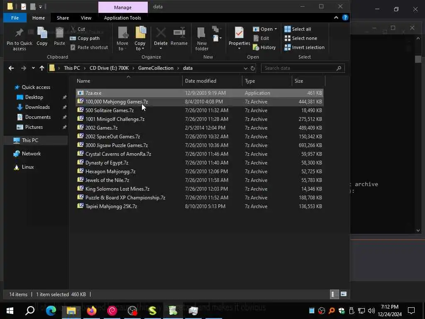
Task: Expand the address bar history dropdown
Action: [246, 68]
